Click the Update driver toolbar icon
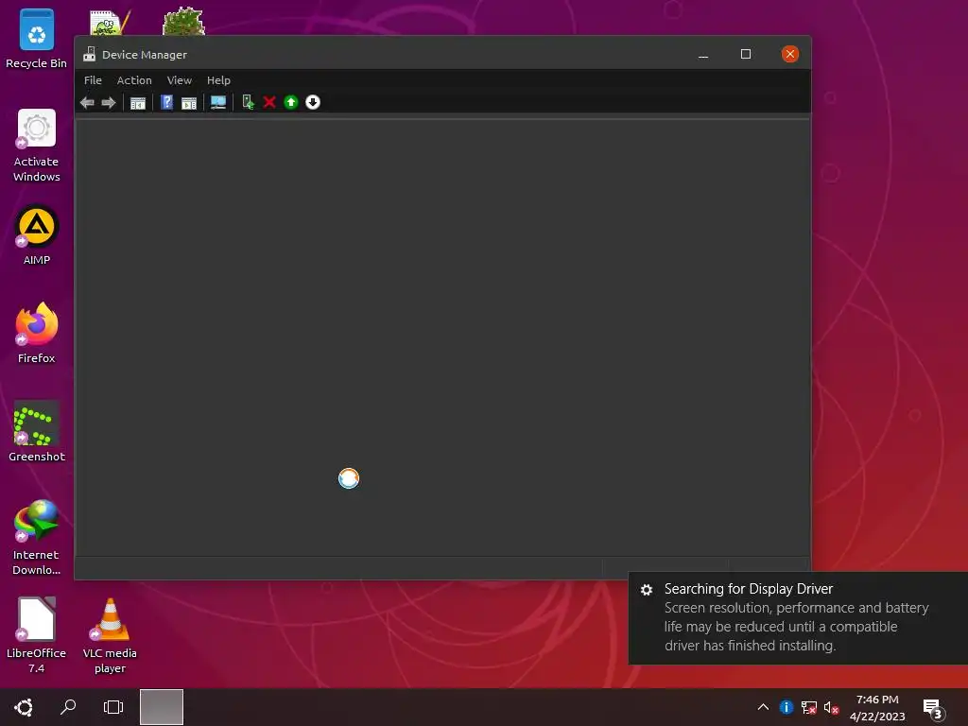The image size is (968, 726). click(248, 102)
